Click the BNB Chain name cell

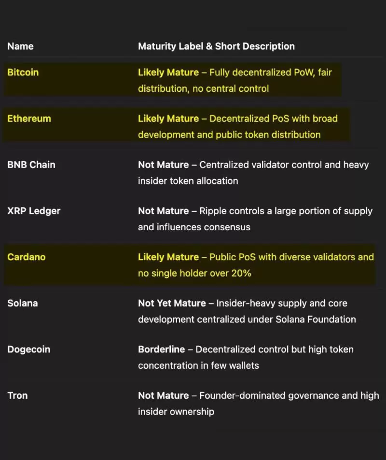pyautogui.click(x=31, y=165)
